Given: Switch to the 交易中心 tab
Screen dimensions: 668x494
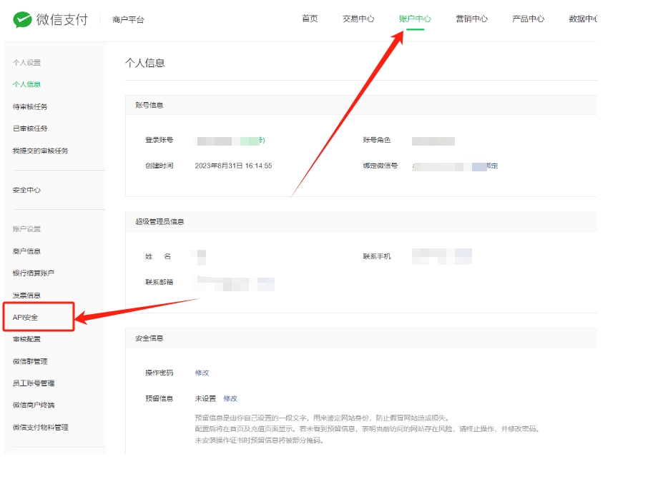Looking at the screenshot, I should [x=358, y=19].
